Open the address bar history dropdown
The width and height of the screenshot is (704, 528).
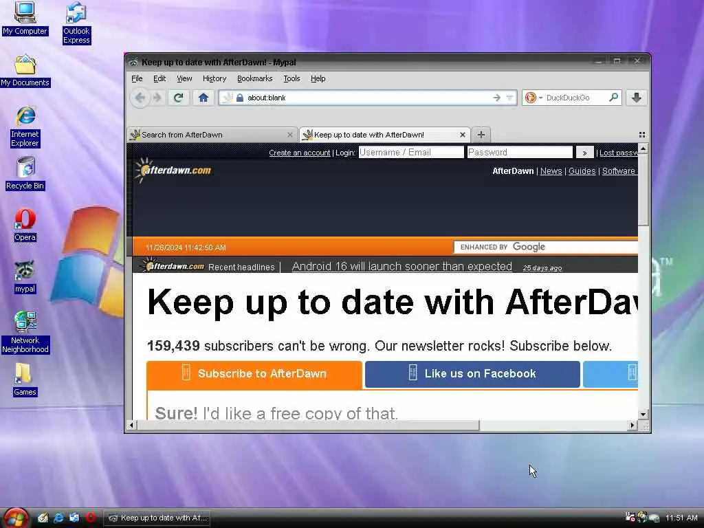coord(509,98)
